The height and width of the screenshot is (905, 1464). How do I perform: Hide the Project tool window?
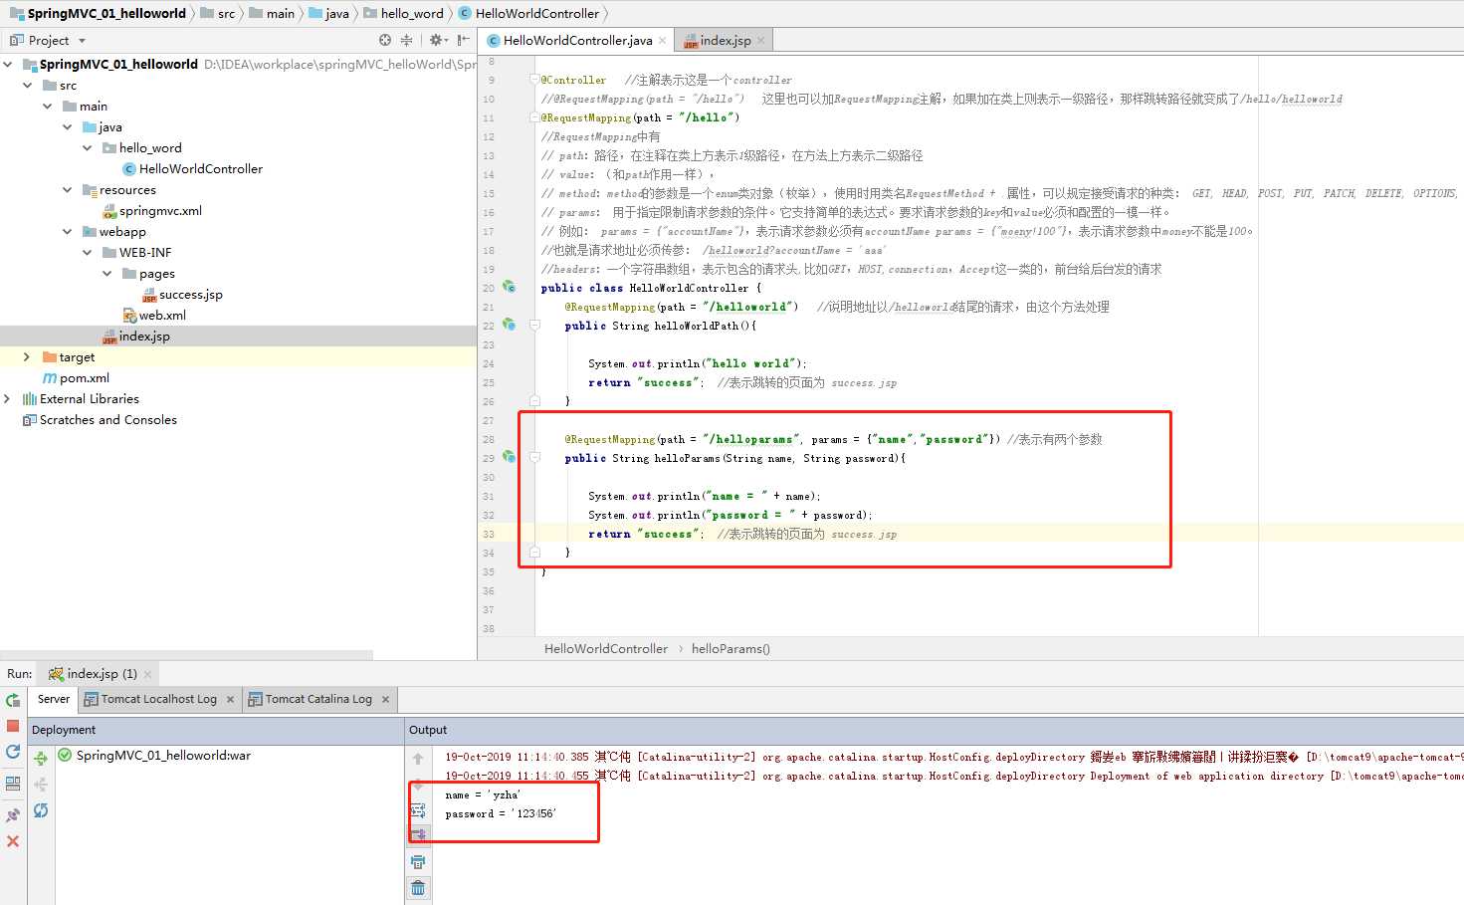463,40
